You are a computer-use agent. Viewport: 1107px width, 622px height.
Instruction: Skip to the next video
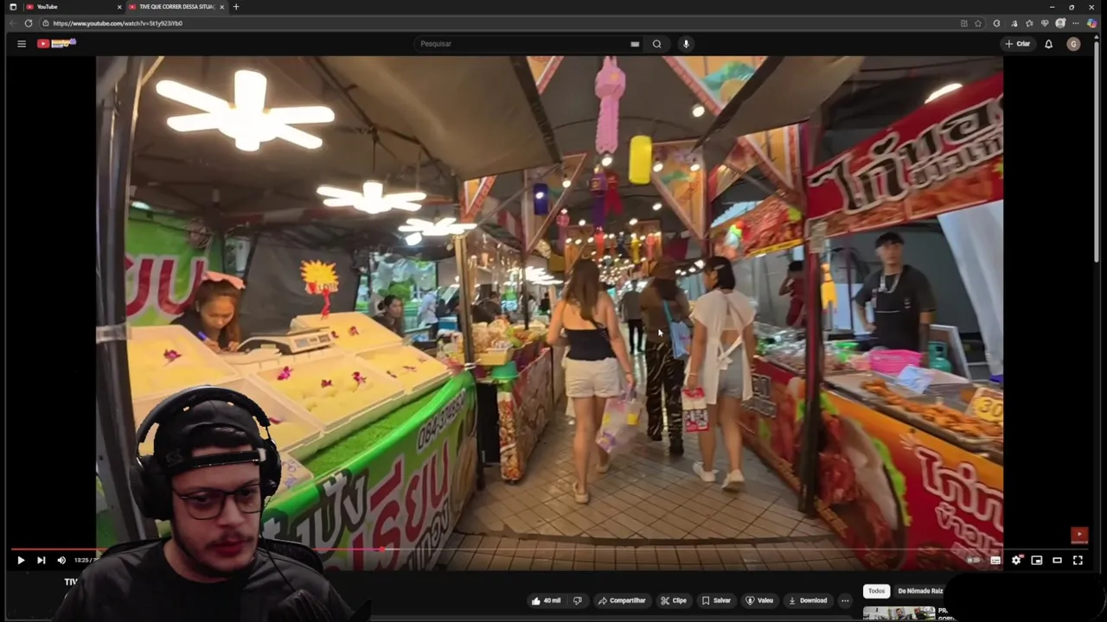click(x=41, y=560)
